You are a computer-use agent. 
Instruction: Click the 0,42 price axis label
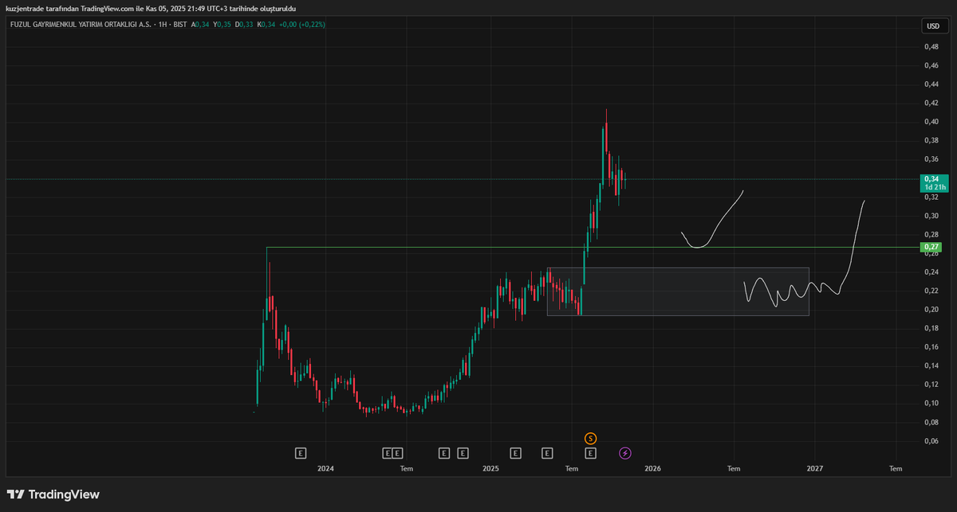click(x=931, y=103)
